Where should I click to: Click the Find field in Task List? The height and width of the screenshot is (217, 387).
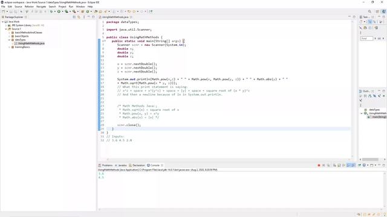point(366,39)
